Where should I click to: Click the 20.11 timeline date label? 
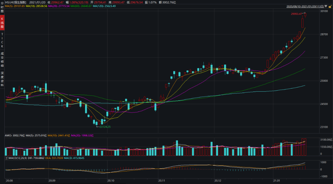coord(162,180)
